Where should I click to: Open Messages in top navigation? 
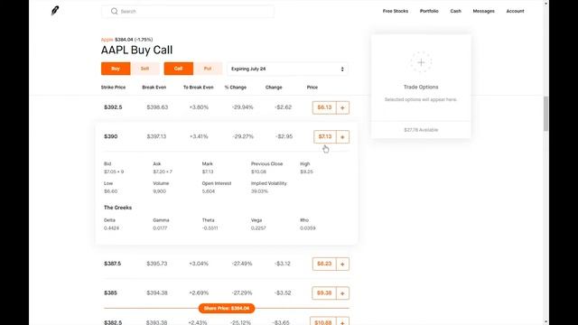coord(484,11)
